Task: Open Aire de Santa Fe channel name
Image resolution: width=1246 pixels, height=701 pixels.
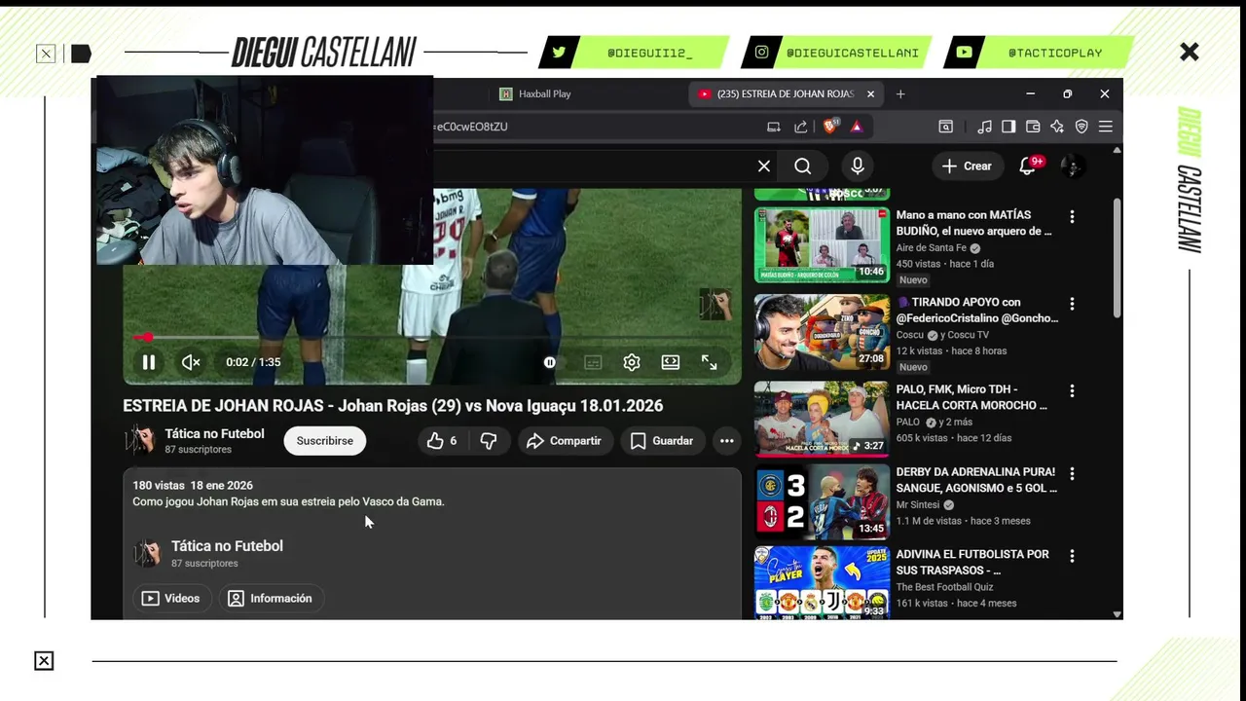Action: (x=931, y=248)
